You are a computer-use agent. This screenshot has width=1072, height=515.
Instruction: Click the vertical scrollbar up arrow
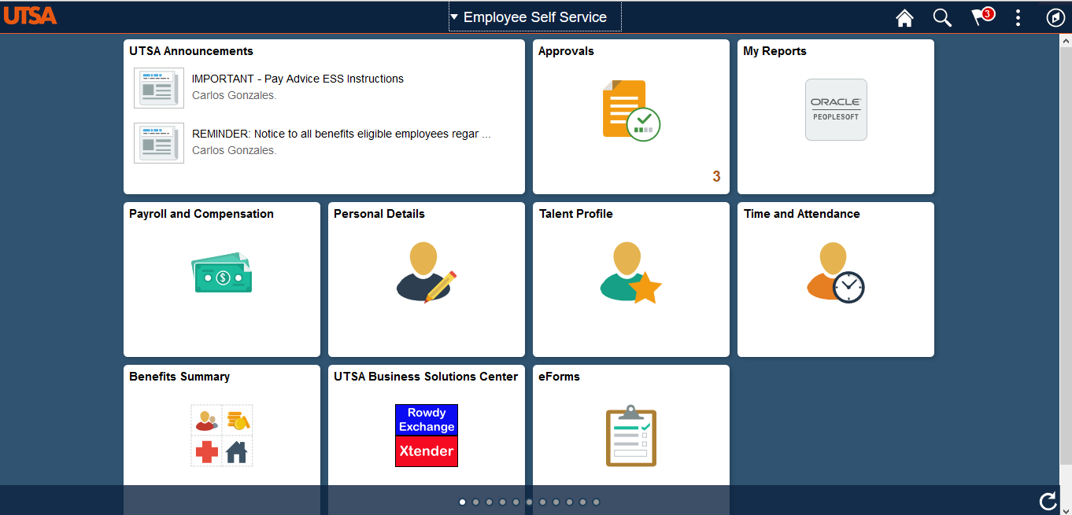[1066, 41]
